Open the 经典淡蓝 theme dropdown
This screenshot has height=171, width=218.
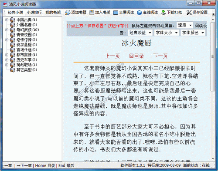pyautogui.click(x=140, y=33)
